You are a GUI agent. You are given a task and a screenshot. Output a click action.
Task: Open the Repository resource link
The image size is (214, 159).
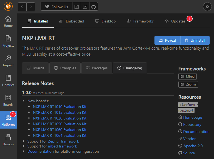click(x=192, y=124)
